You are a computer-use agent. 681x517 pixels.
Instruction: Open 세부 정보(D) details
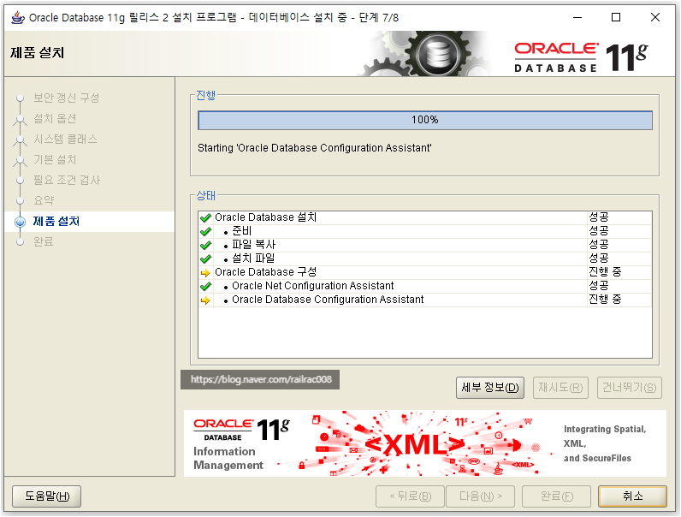pos(490,388)
